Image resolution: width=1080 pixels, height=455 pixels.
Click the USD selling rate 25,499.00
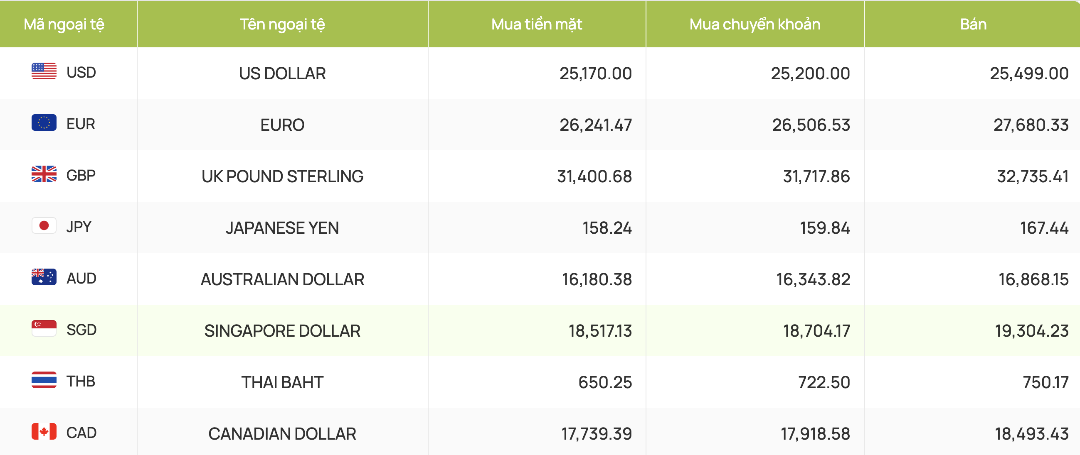[1029, 73]
